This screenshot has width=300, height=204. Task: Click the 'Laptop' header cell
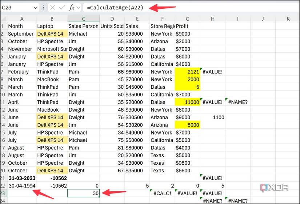(52, 26)
